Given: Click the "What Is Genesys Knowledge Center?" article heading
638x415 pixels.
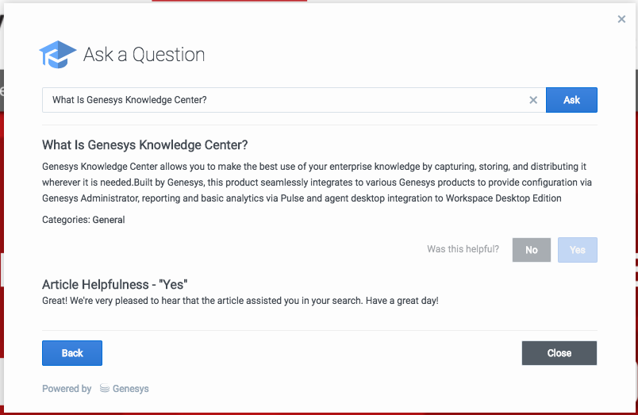Looking at the screenshot, I should [145, 145].
